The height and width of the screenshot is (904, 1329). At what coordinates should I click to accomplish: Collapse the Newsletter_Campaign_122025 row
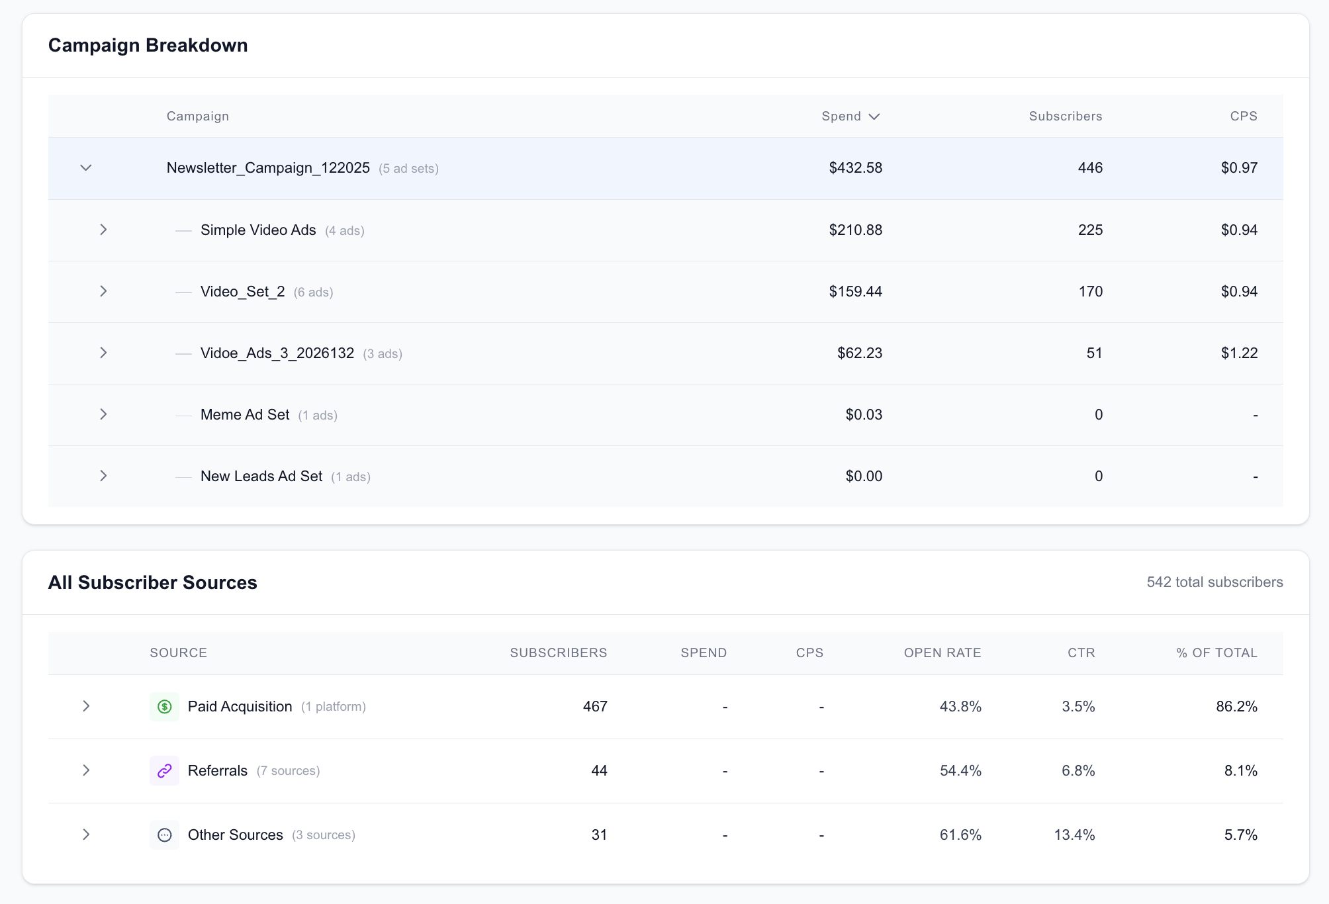pos(85,167)
